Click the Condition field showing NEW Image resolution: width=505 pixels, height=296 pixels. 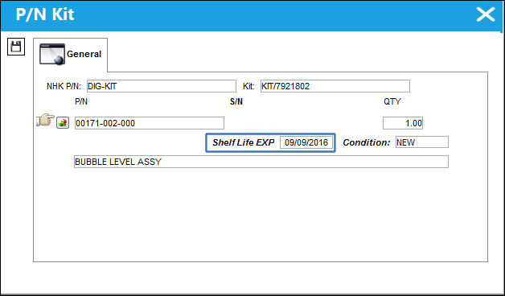(x=422, y=142)
